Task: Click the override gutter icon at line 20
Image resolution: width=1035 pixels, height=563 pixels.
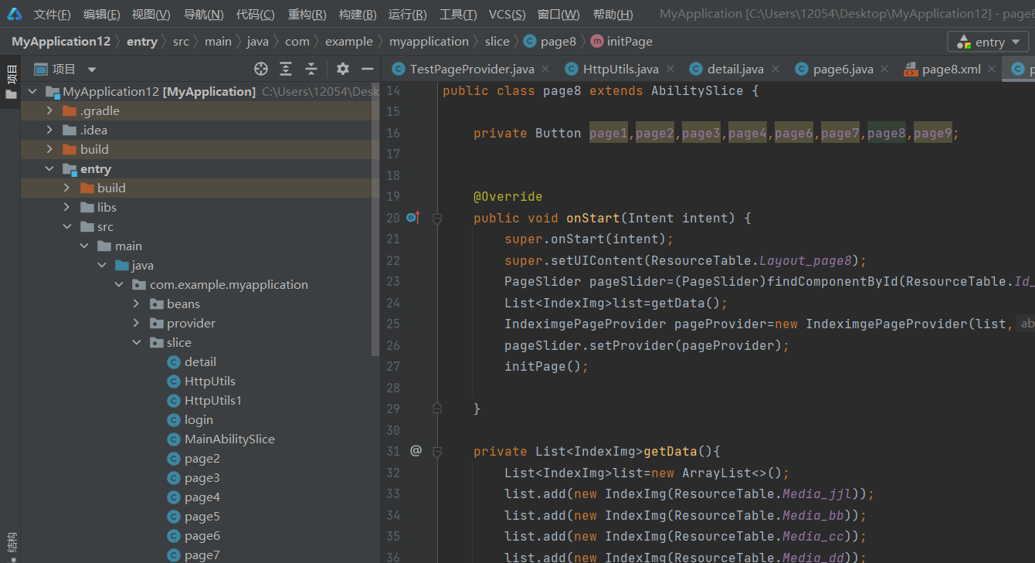Action: pos(412,218)
